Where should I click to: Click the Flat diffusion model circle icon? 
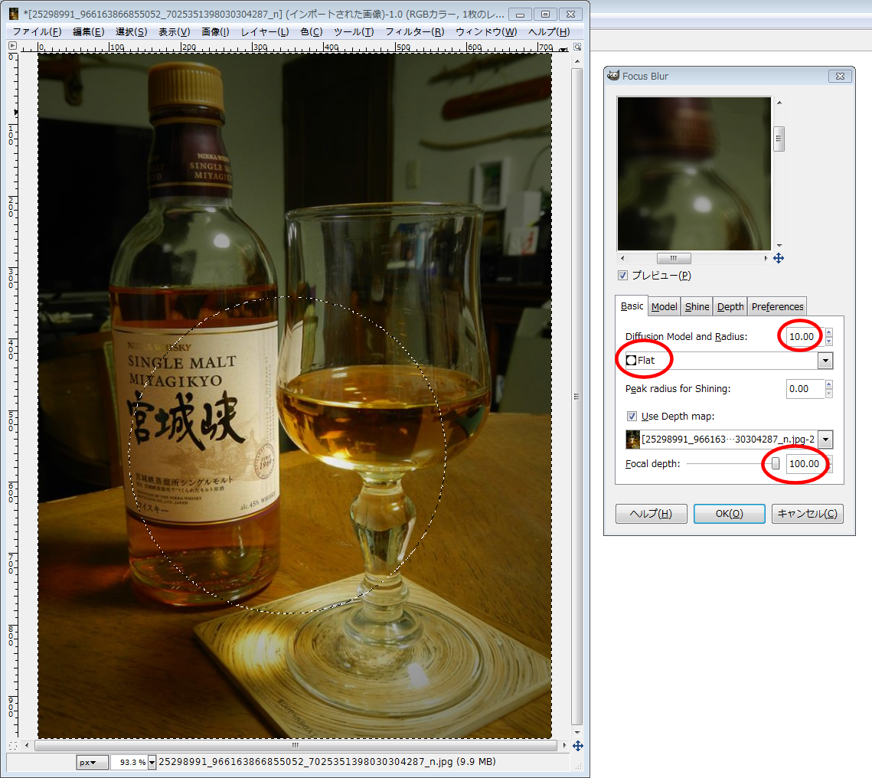[x=632, y=361]
